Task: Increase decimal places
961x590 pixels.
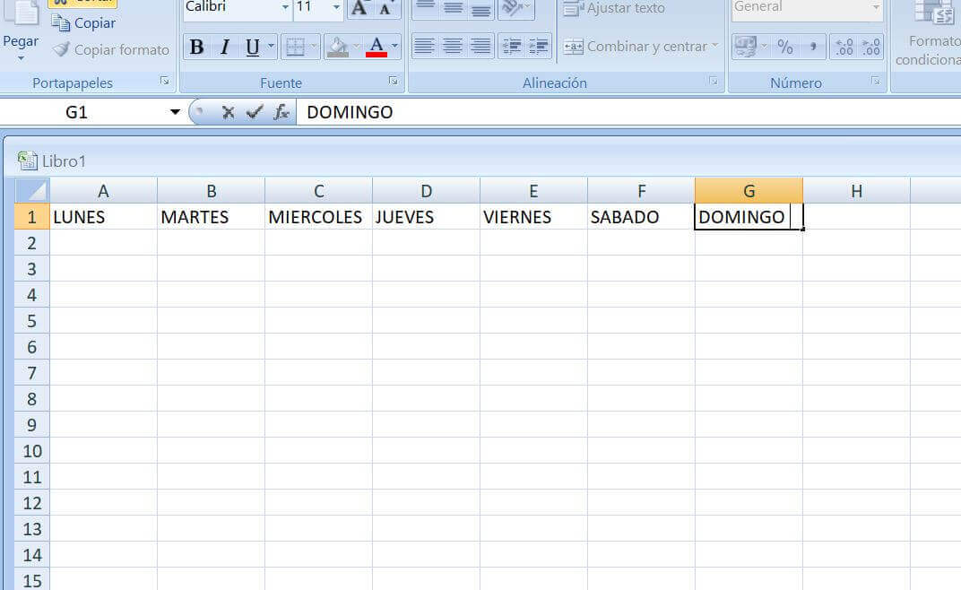Action: point(844,47)
